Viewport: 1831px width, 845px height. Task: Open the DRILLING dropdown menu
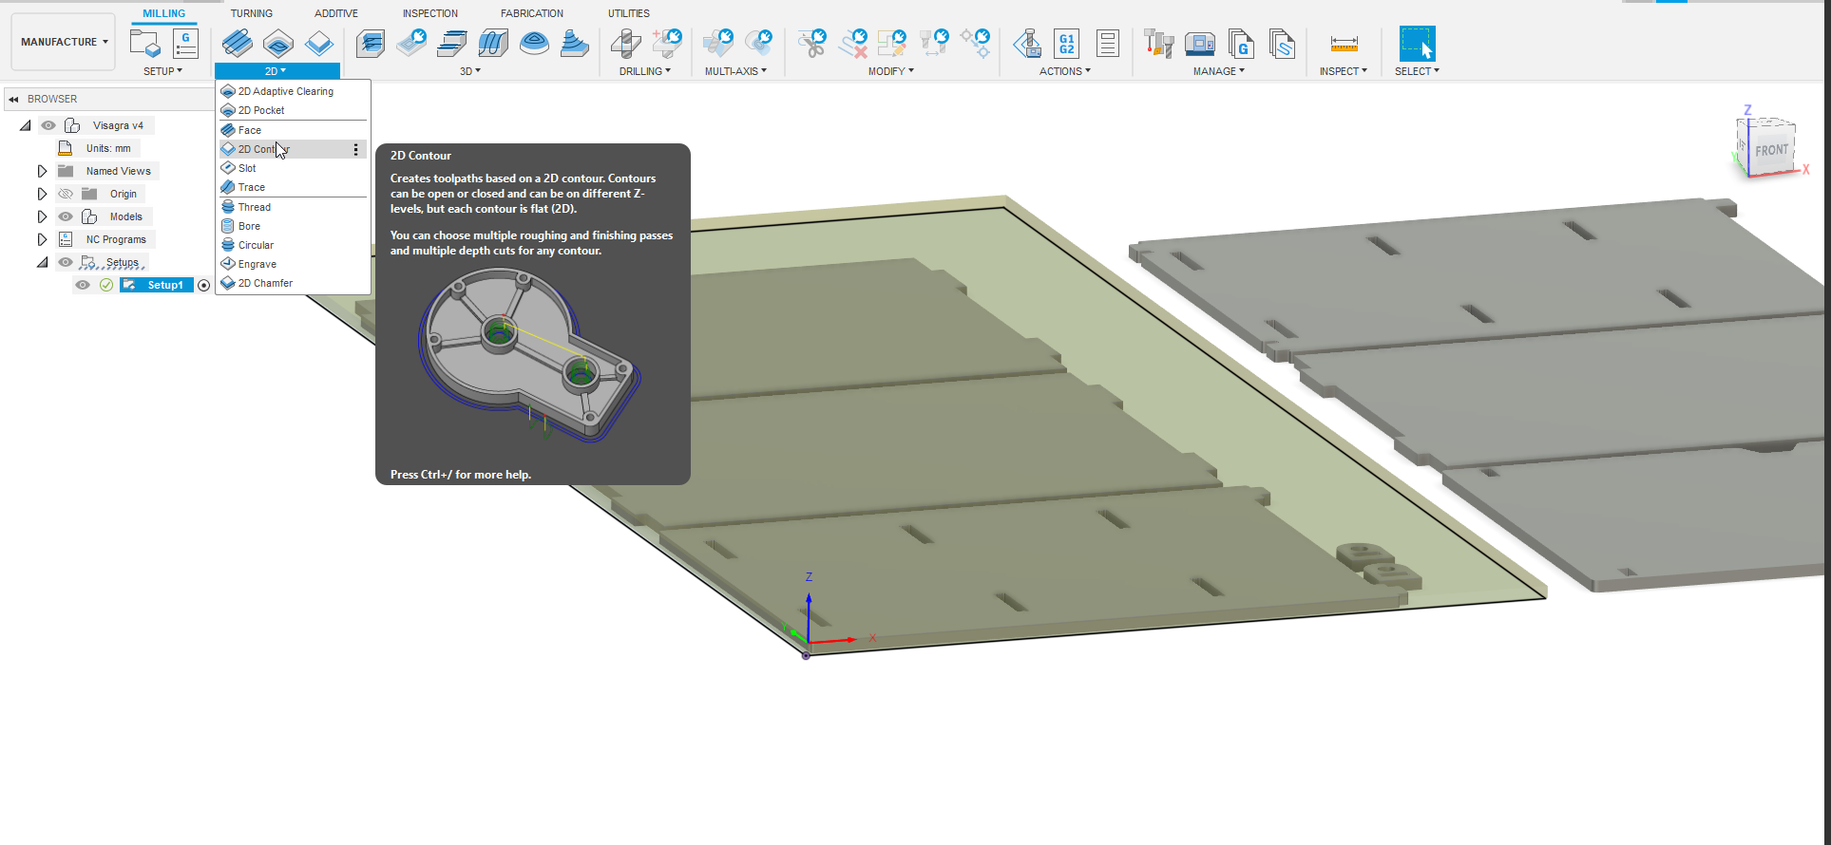pos(645,71)
